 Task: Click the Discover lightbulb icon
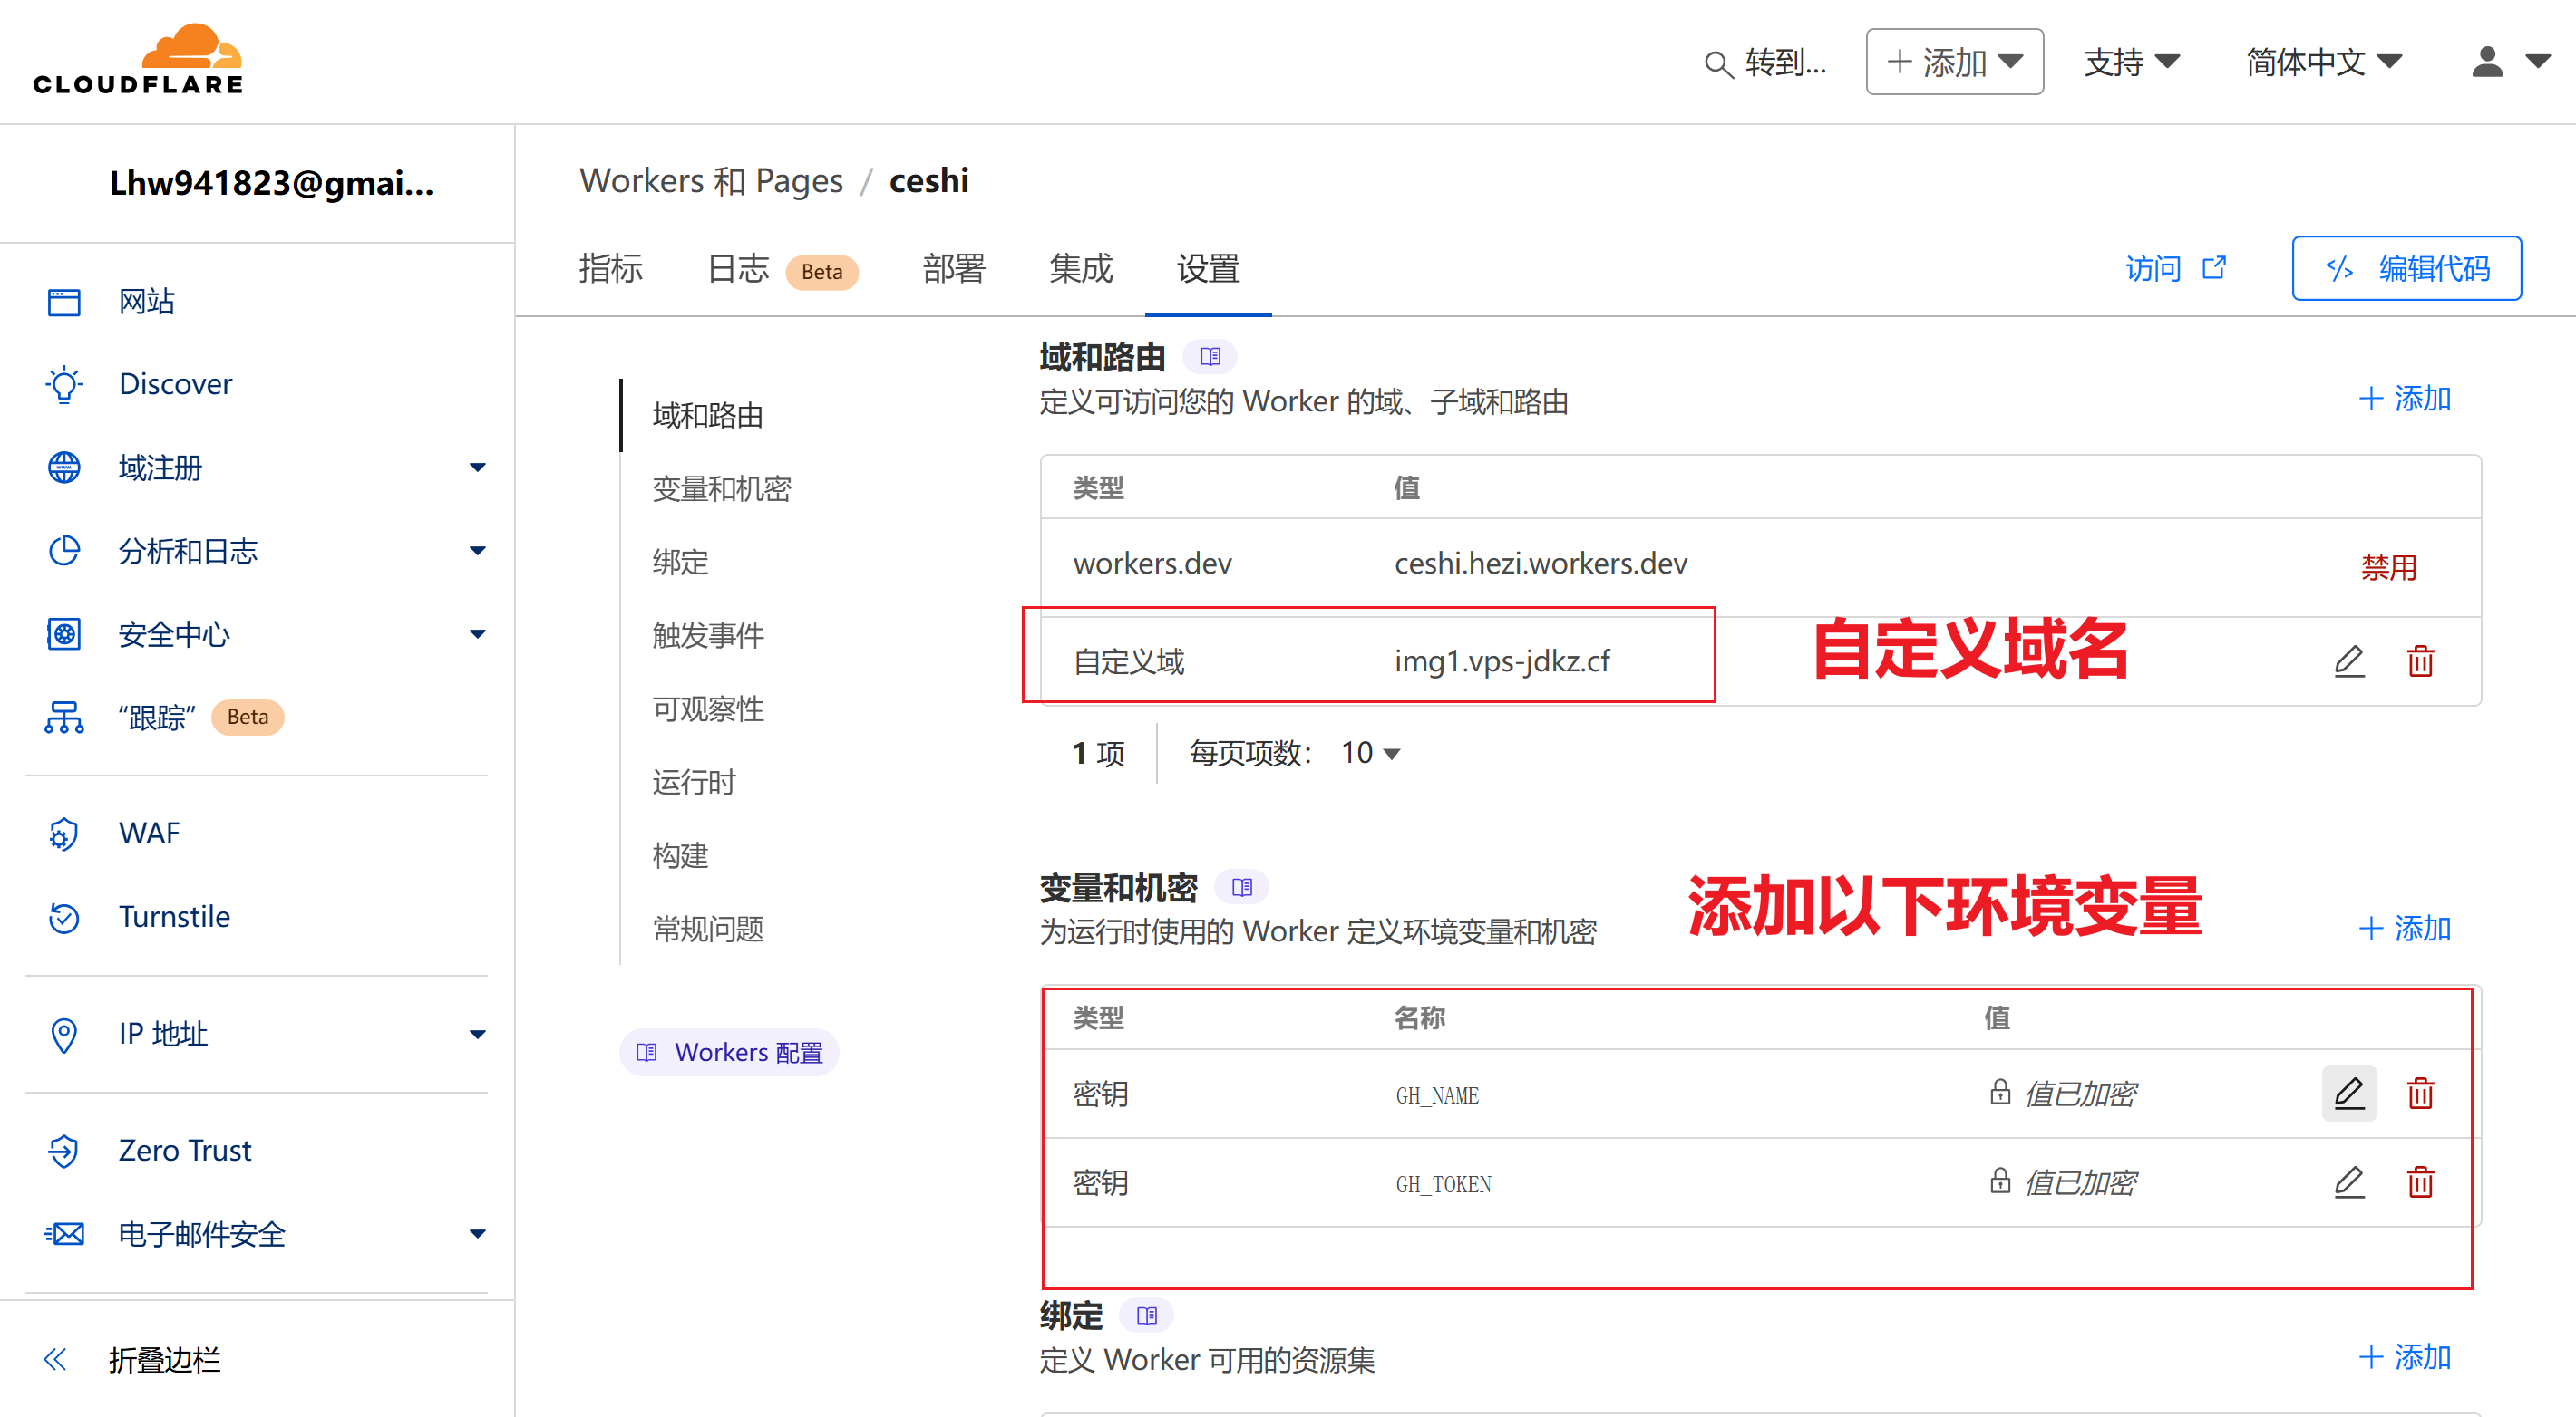tap(64, 384)
